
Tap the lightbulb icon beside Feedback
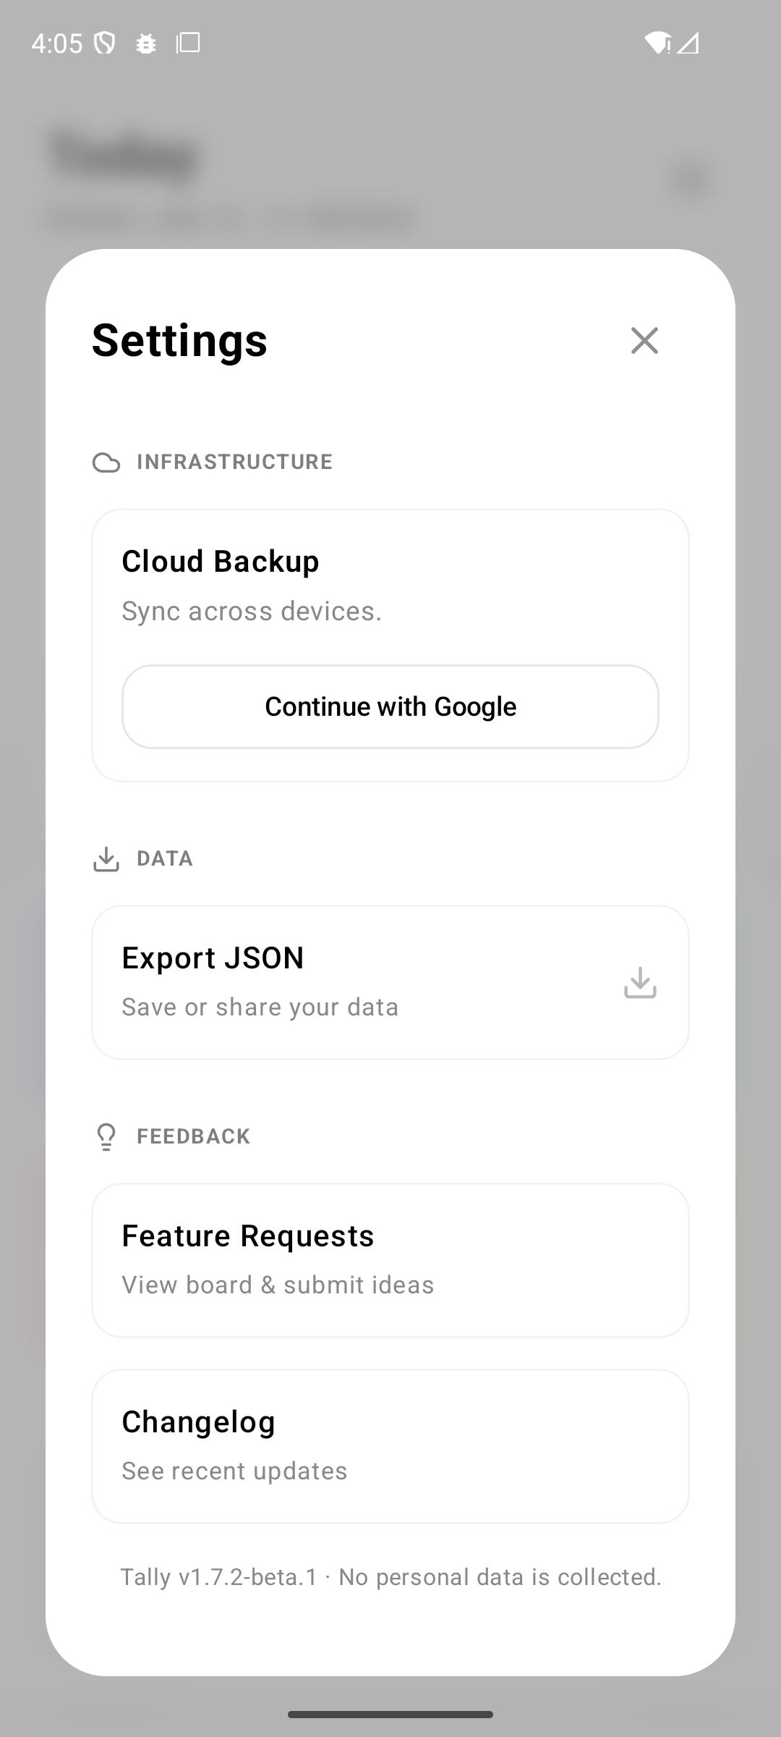click(x=106, y=1137)
